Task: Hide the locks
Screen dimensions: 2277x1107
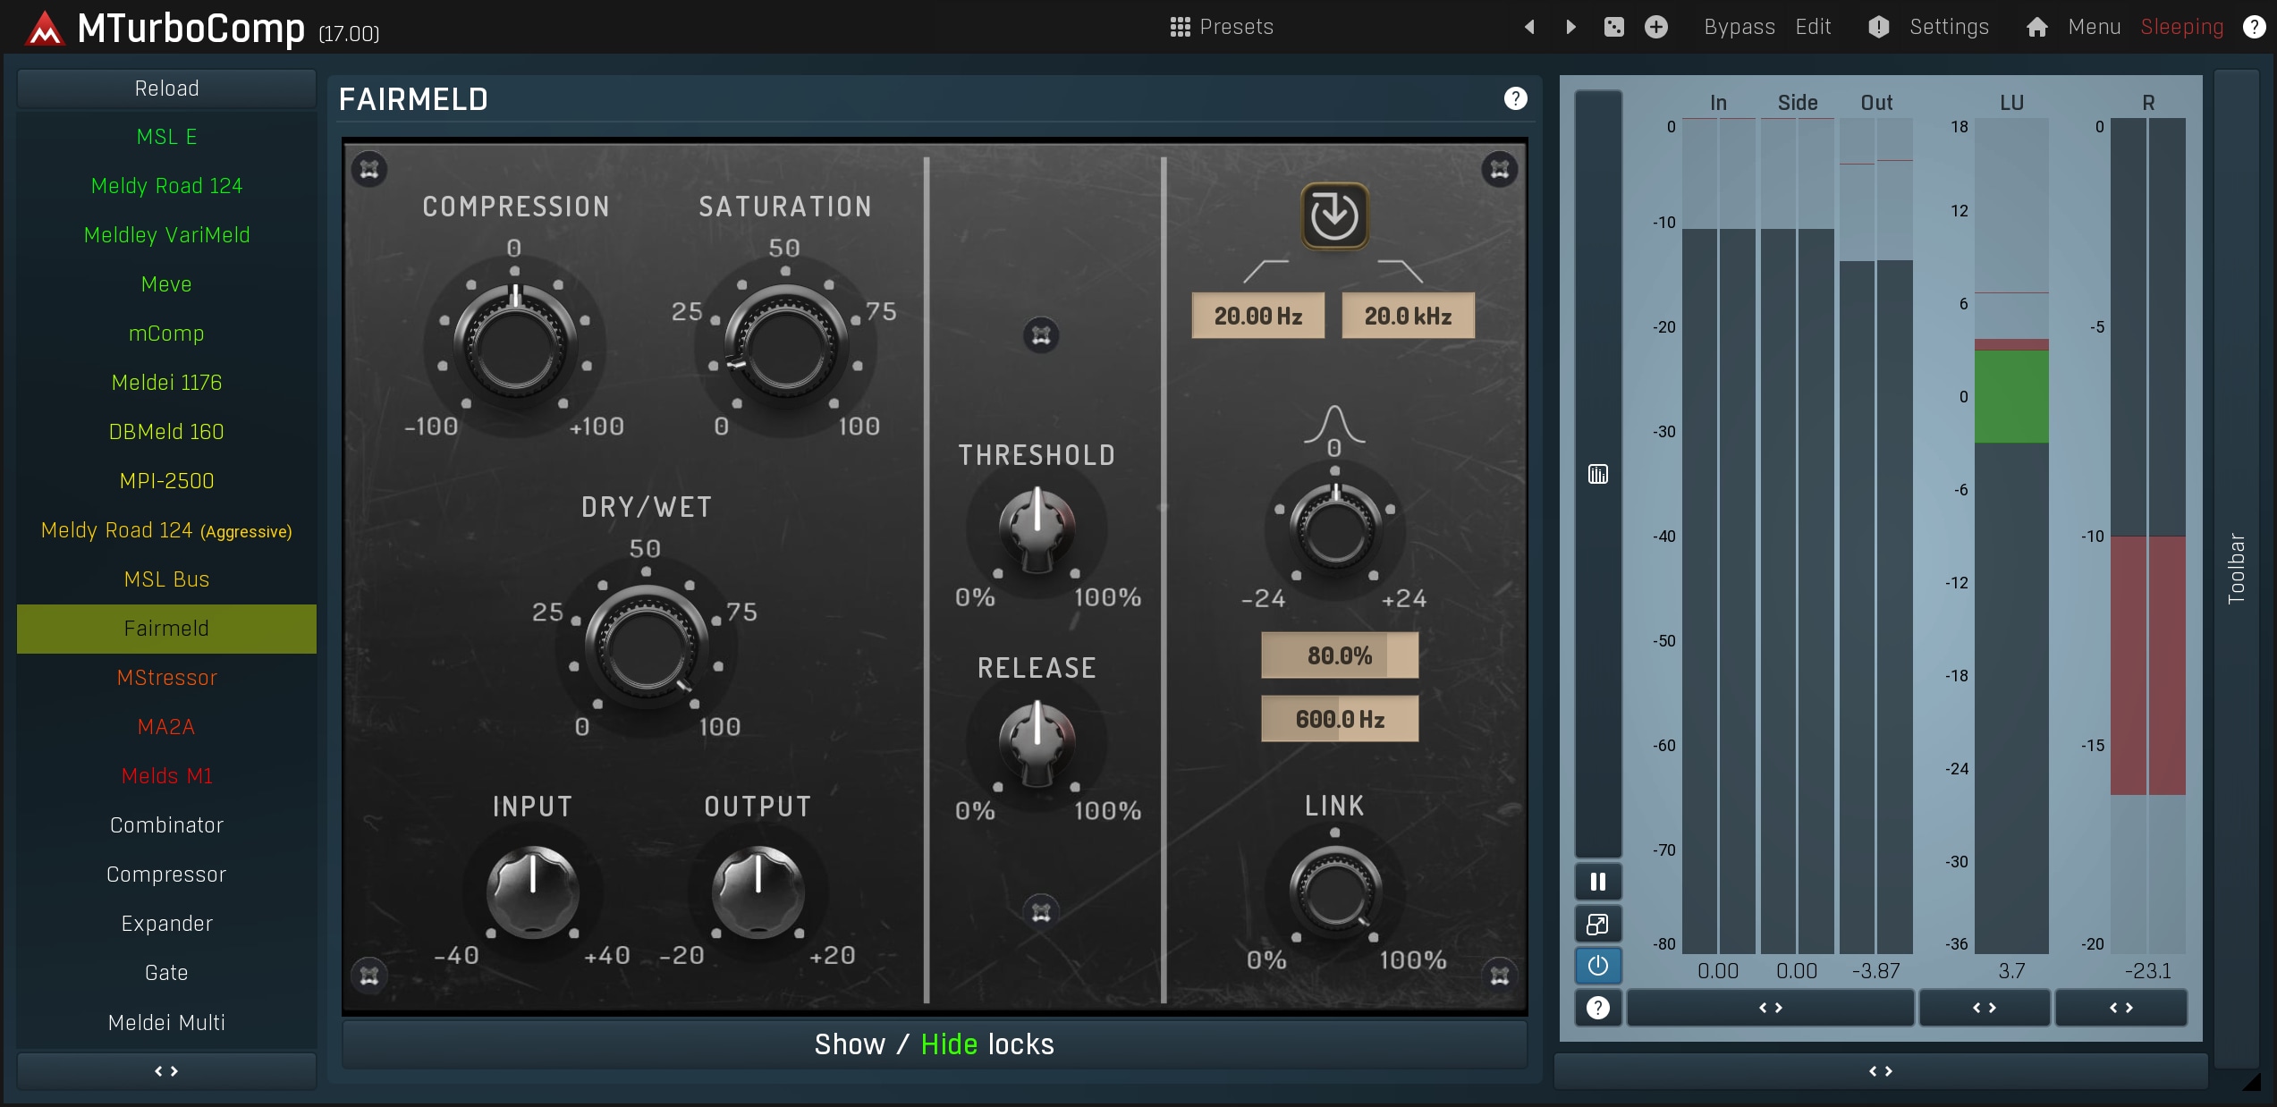Action: point(949,1044)
